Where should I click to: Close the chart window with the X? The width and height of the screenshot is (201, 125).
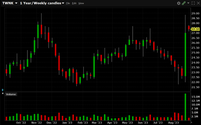198,3
